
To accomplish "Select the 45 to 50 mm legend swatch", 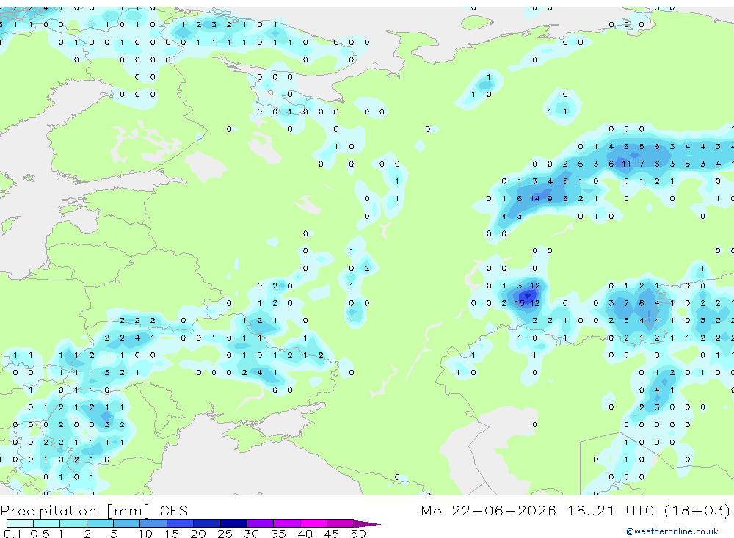I will click(340, 523).
